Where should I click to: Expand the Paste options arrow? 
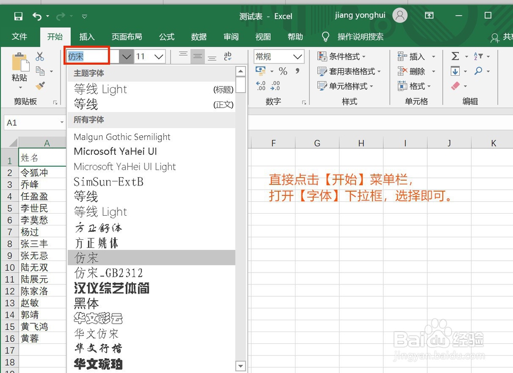pyautogui.click(x=21, y=88)
